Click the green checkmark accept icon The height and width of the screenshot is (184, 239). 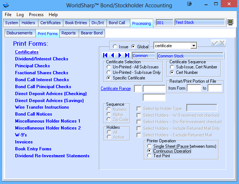click(x=215, y=43)
